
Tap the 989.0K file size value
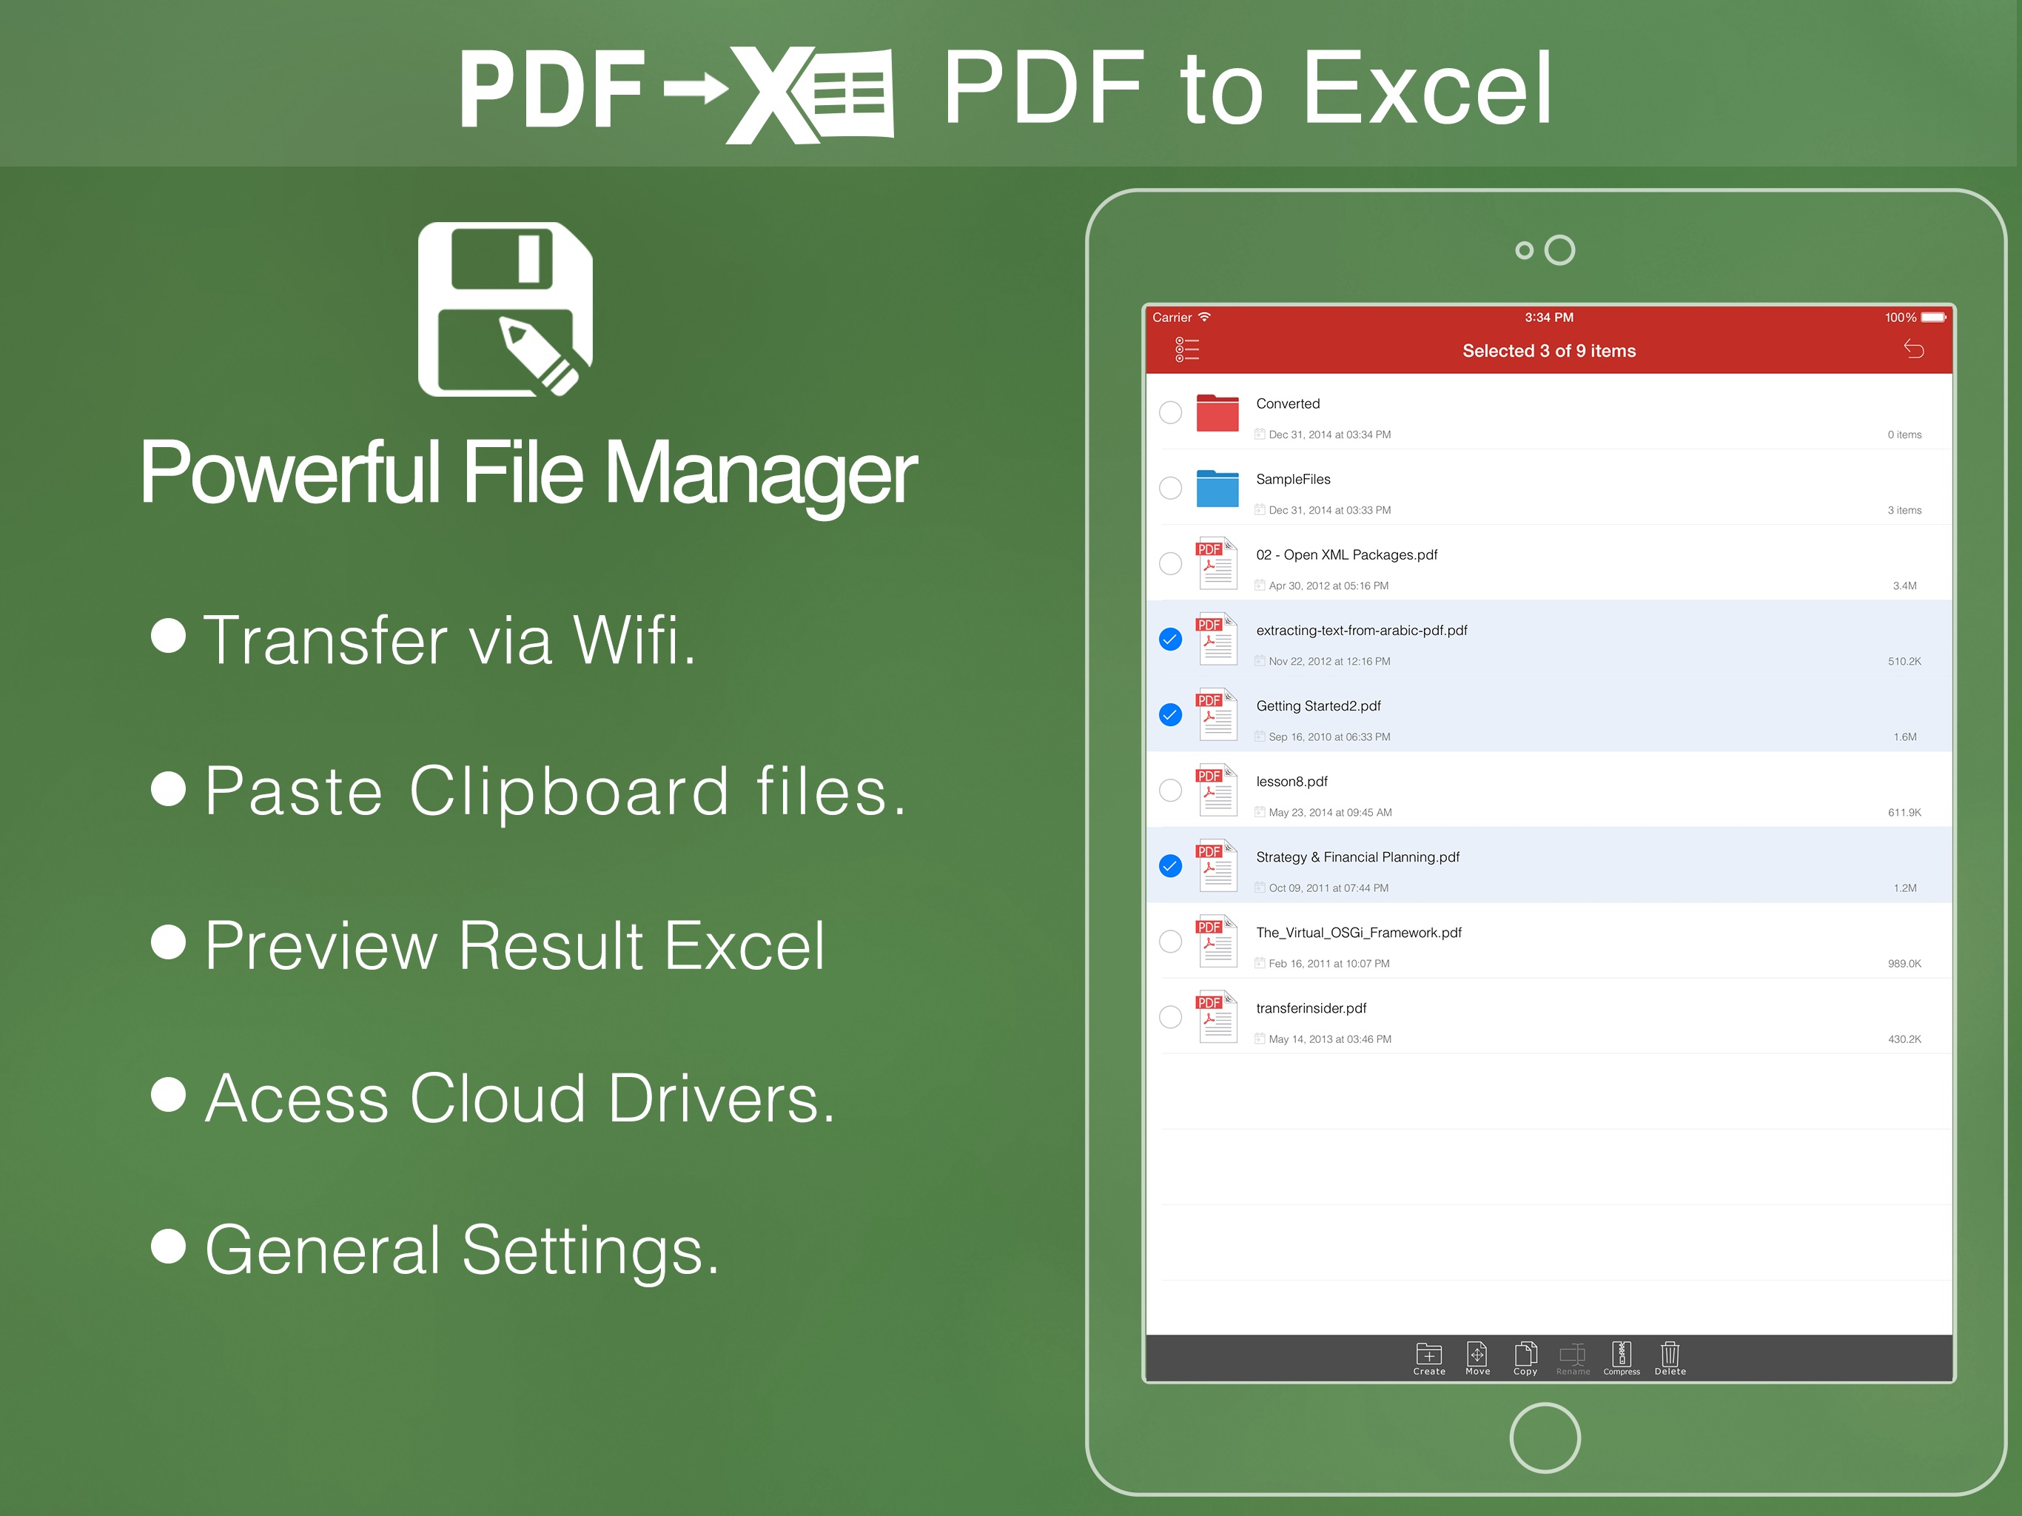(1904, 964)
